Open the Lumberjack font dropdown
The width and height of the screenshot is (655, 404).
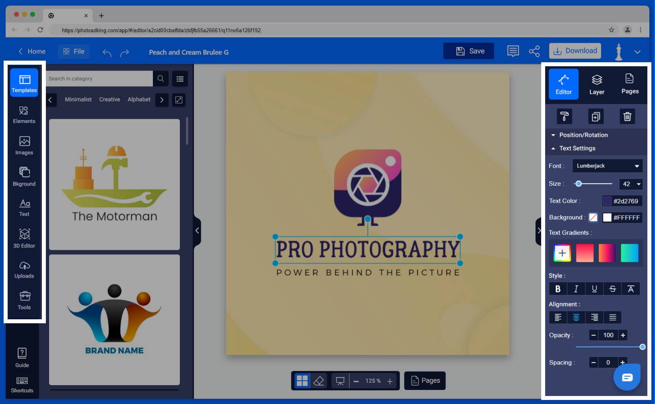tap(607, 165)
